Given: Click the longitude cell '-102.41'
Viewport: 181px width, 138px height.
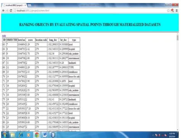Looking at the screenshot, I should (53, 99).
